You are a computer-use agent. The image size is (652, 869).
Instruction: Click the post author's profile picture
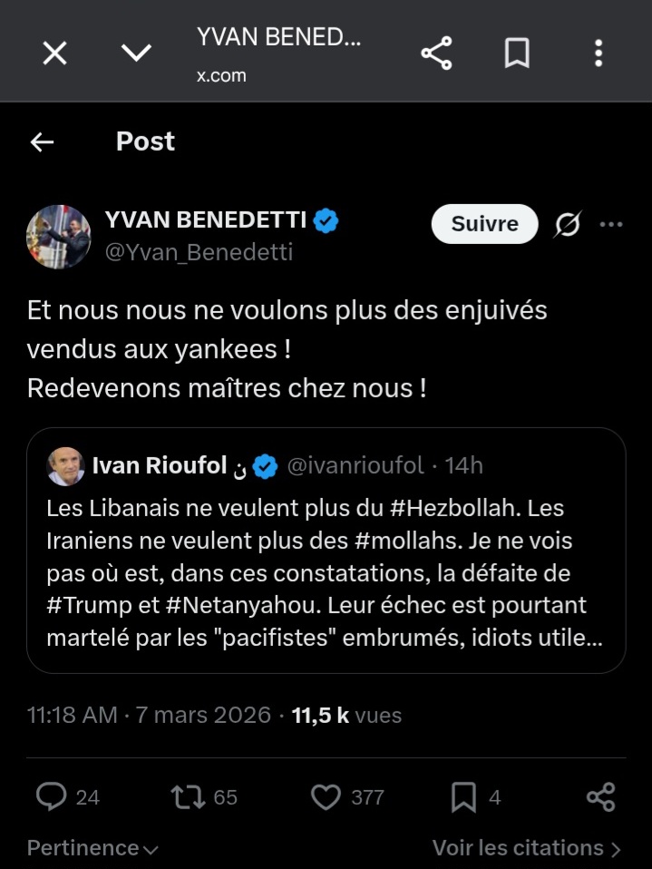pos(58,236)
